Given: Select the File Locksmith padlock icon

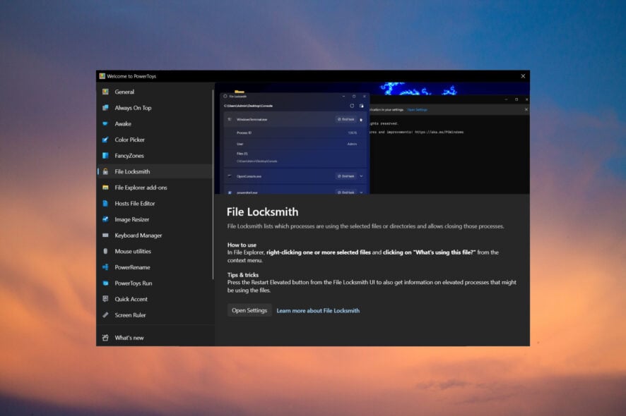Looking at the screenshot, I should pyautogui.click(x=105, y=171).
